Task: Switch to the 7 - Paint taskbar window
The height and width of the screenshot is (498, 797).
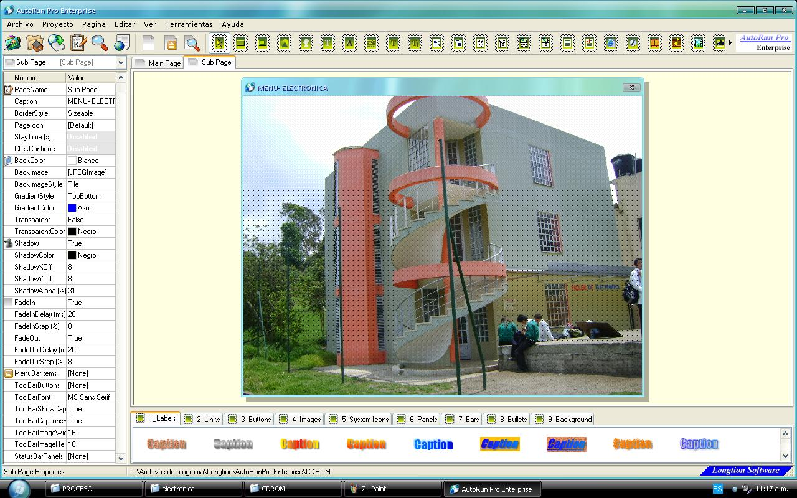Action: pyautogui.click(x=392, y=489)
